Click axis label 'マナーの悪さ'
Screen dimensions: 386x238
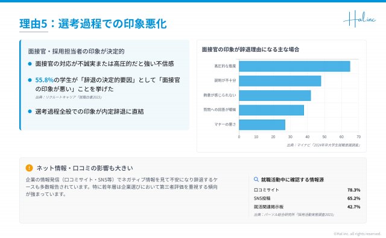click(x=225, y=124)
